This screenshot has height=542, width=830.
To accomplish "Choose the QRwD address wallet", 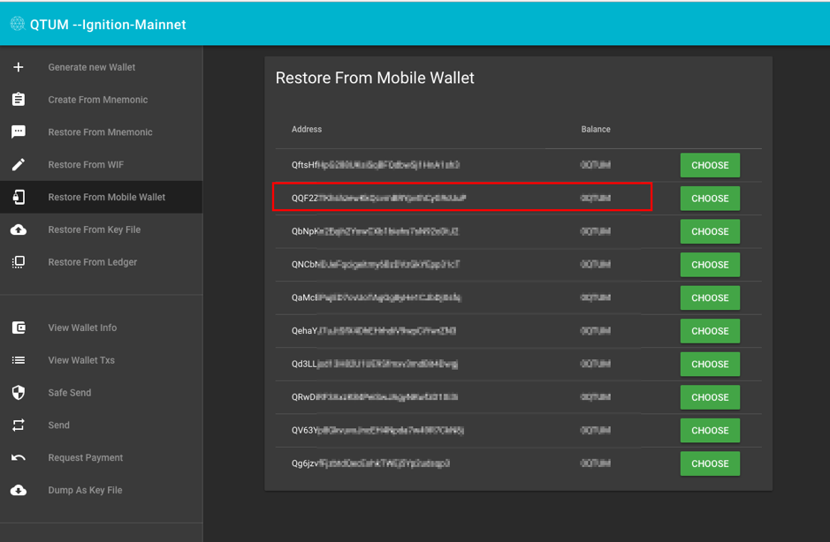I will (x=710, y=397).
